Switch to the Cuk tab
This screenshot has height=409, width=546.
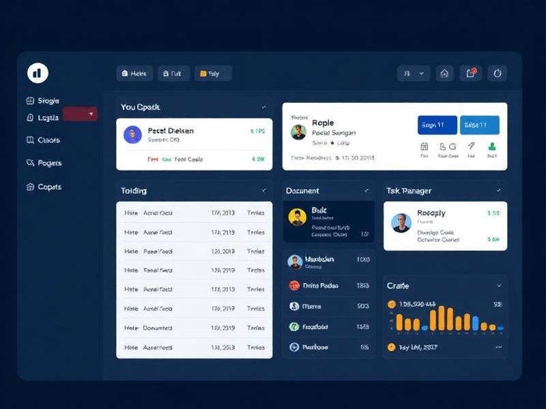coord(173,74)
